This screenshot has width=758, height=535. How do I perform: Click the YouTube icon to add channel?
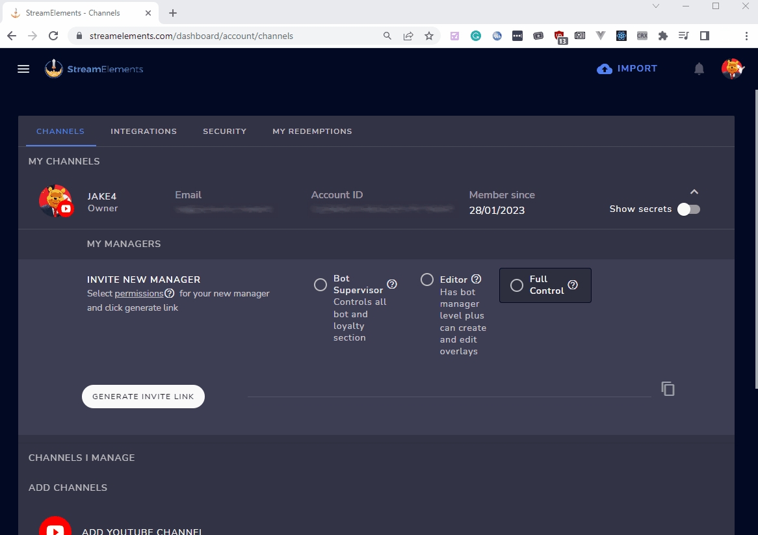[55, 529]
